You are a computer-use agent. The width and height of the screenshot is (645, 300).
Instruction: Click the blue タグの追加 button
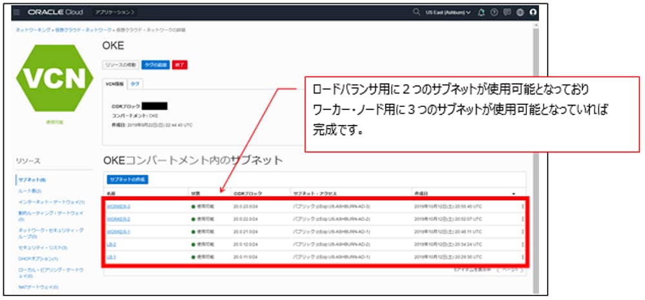coord(155,65)
